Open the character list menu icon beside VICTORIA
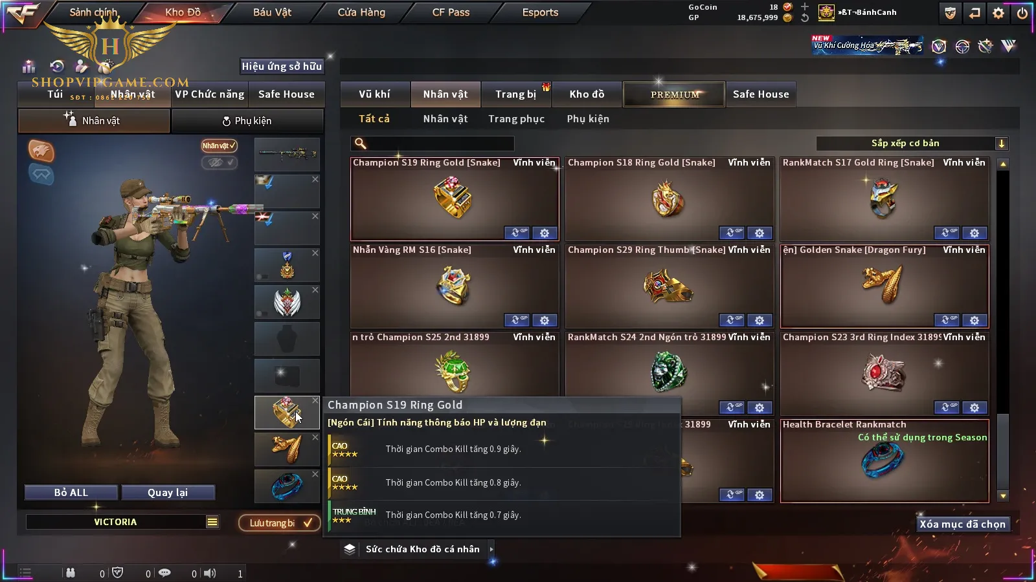The width and height of the screenshot is (1036, 582). 212,522
